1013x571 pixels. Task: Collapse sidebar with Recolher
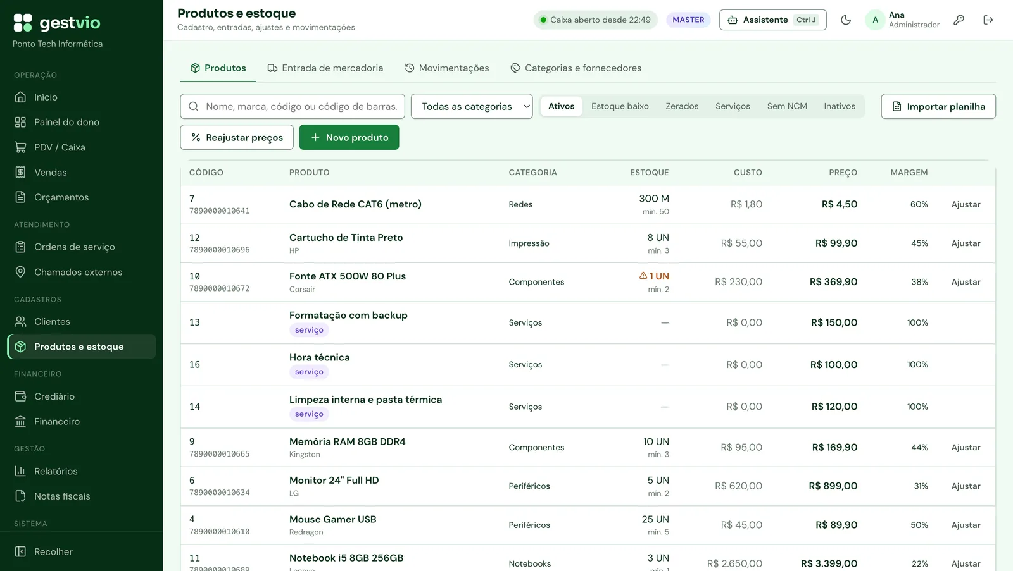click(x=81, y=551)
